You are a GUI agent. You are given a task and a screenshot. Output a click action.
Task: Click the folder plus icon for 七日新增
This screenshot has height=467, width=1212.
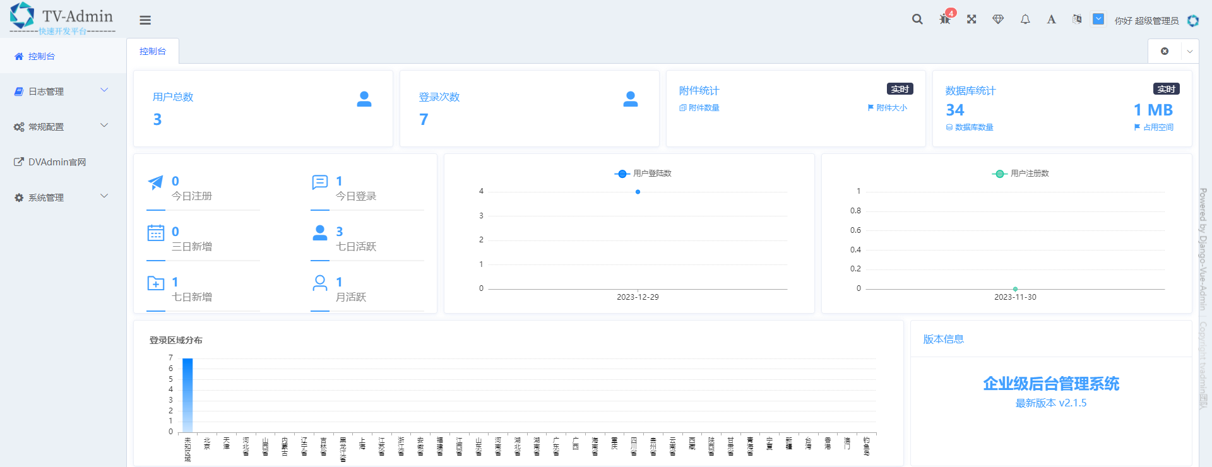coord(156,283)
